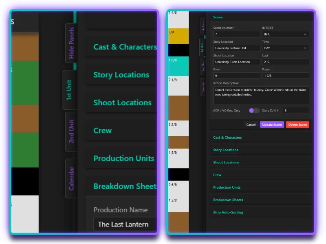Expand the Breakdown Sheets section on the right

228,199
